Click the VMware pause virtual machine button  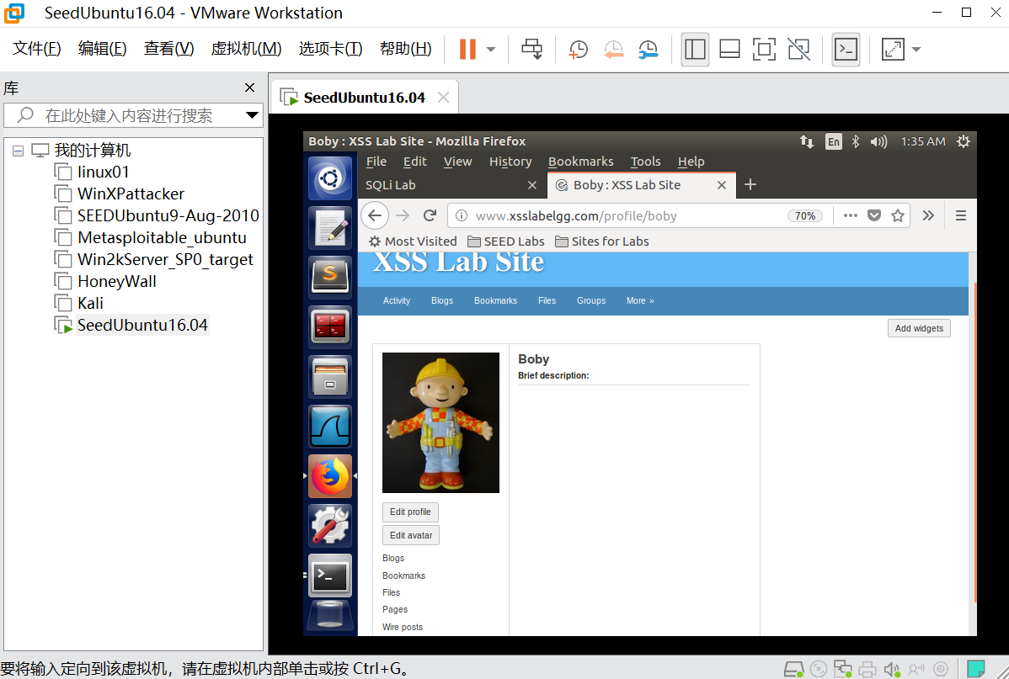(x=467, y=49)
